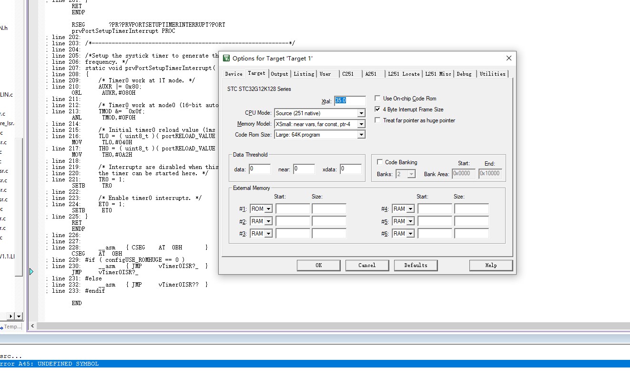This screenshot has width=630, height=377.
Task: Click the END directive in the editor
Action: pos(77,303)
